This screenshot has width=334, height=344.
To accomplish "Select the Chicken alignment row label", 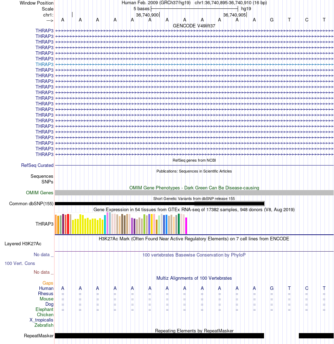I will pos(45,314).
